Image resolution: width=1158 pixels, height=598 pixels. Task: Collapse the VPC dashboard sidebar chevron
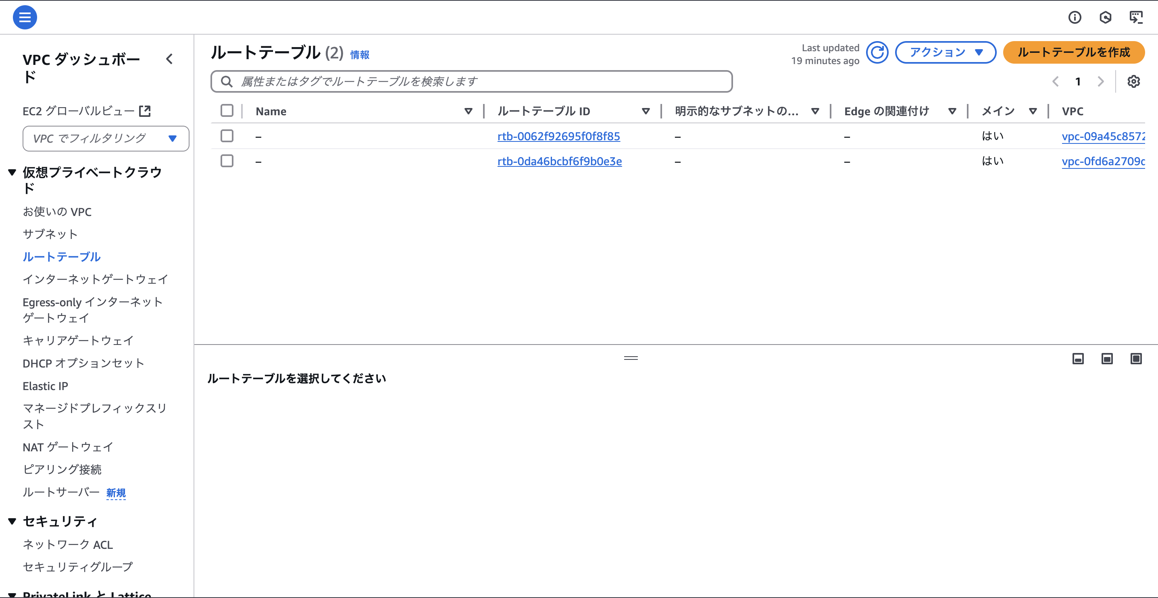click(x=169, y=59)
